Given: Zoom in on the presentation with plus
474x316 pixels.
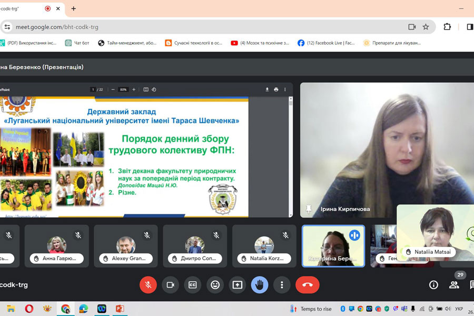Looking at the screenshot, I should [x=134, y=90].
